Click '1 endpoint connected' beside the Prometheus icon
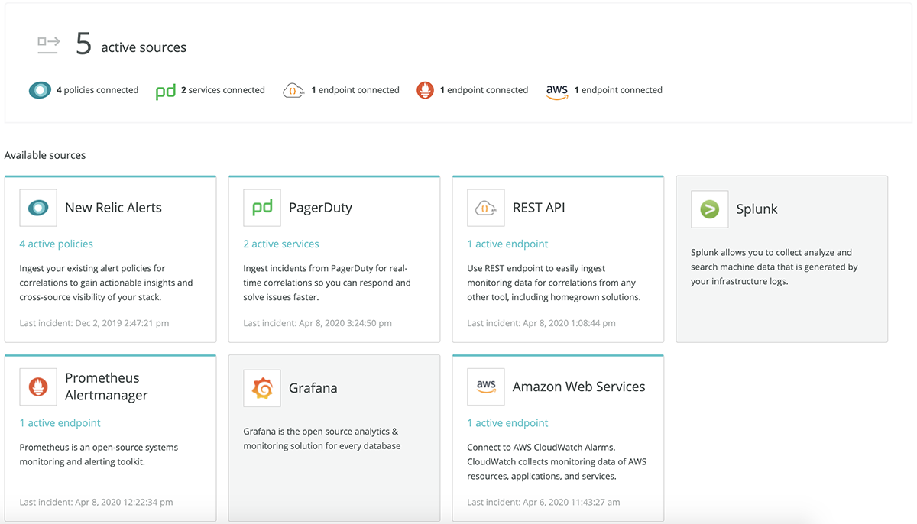This screenshot has width=917, height=524. tap(484, 90)
